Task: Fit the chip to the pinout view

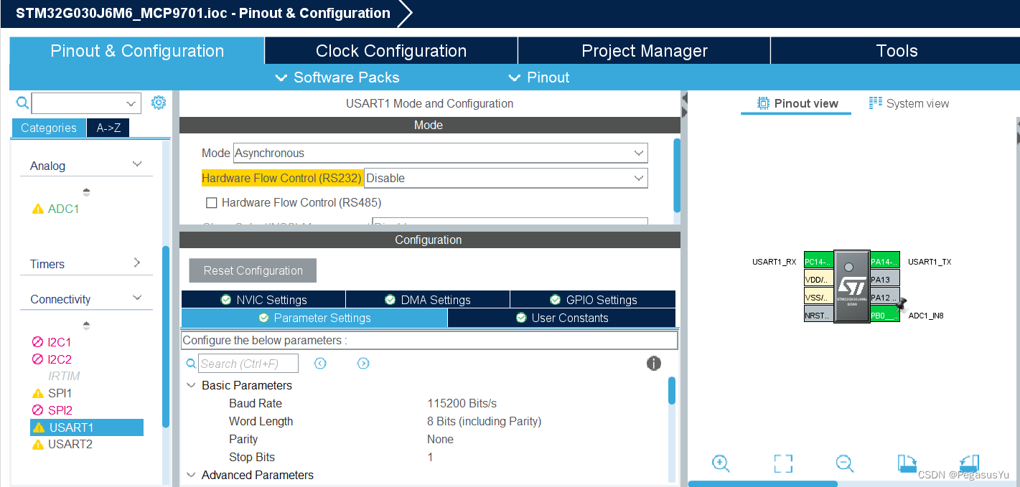Action: tap(783, 463)
